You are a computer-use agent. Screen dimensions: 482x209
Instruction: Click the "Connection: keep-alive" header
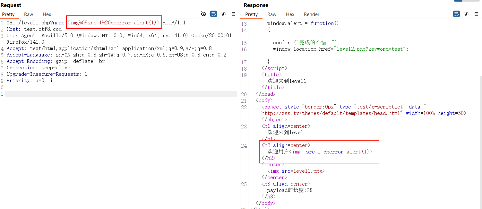pos(38,68)
